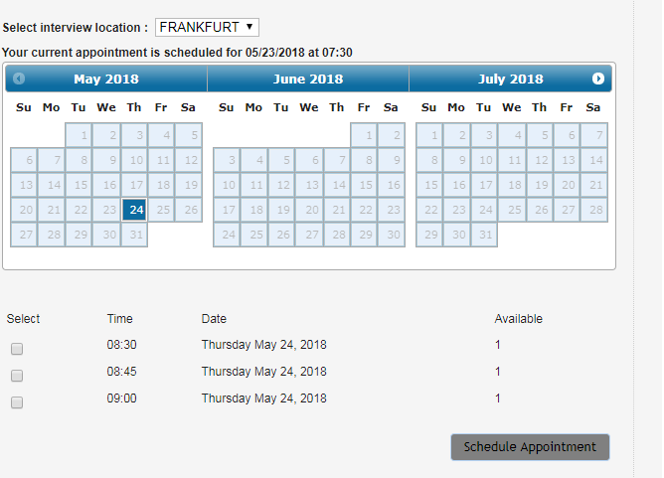Choose July 31 date cell
This screenshot has width=664, height=478.
pyautogui.click(x=483, y=235)
